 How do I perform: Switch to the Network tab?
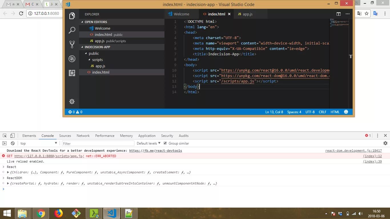(83, 135)
